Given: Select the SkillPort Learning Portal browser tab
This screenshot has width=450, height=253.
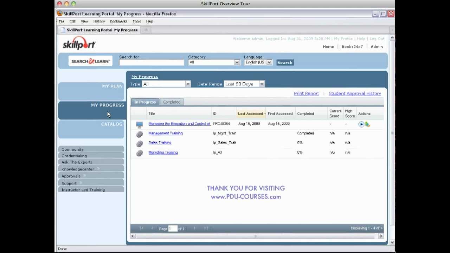Looking at the screenshot, I should [99, 30].
